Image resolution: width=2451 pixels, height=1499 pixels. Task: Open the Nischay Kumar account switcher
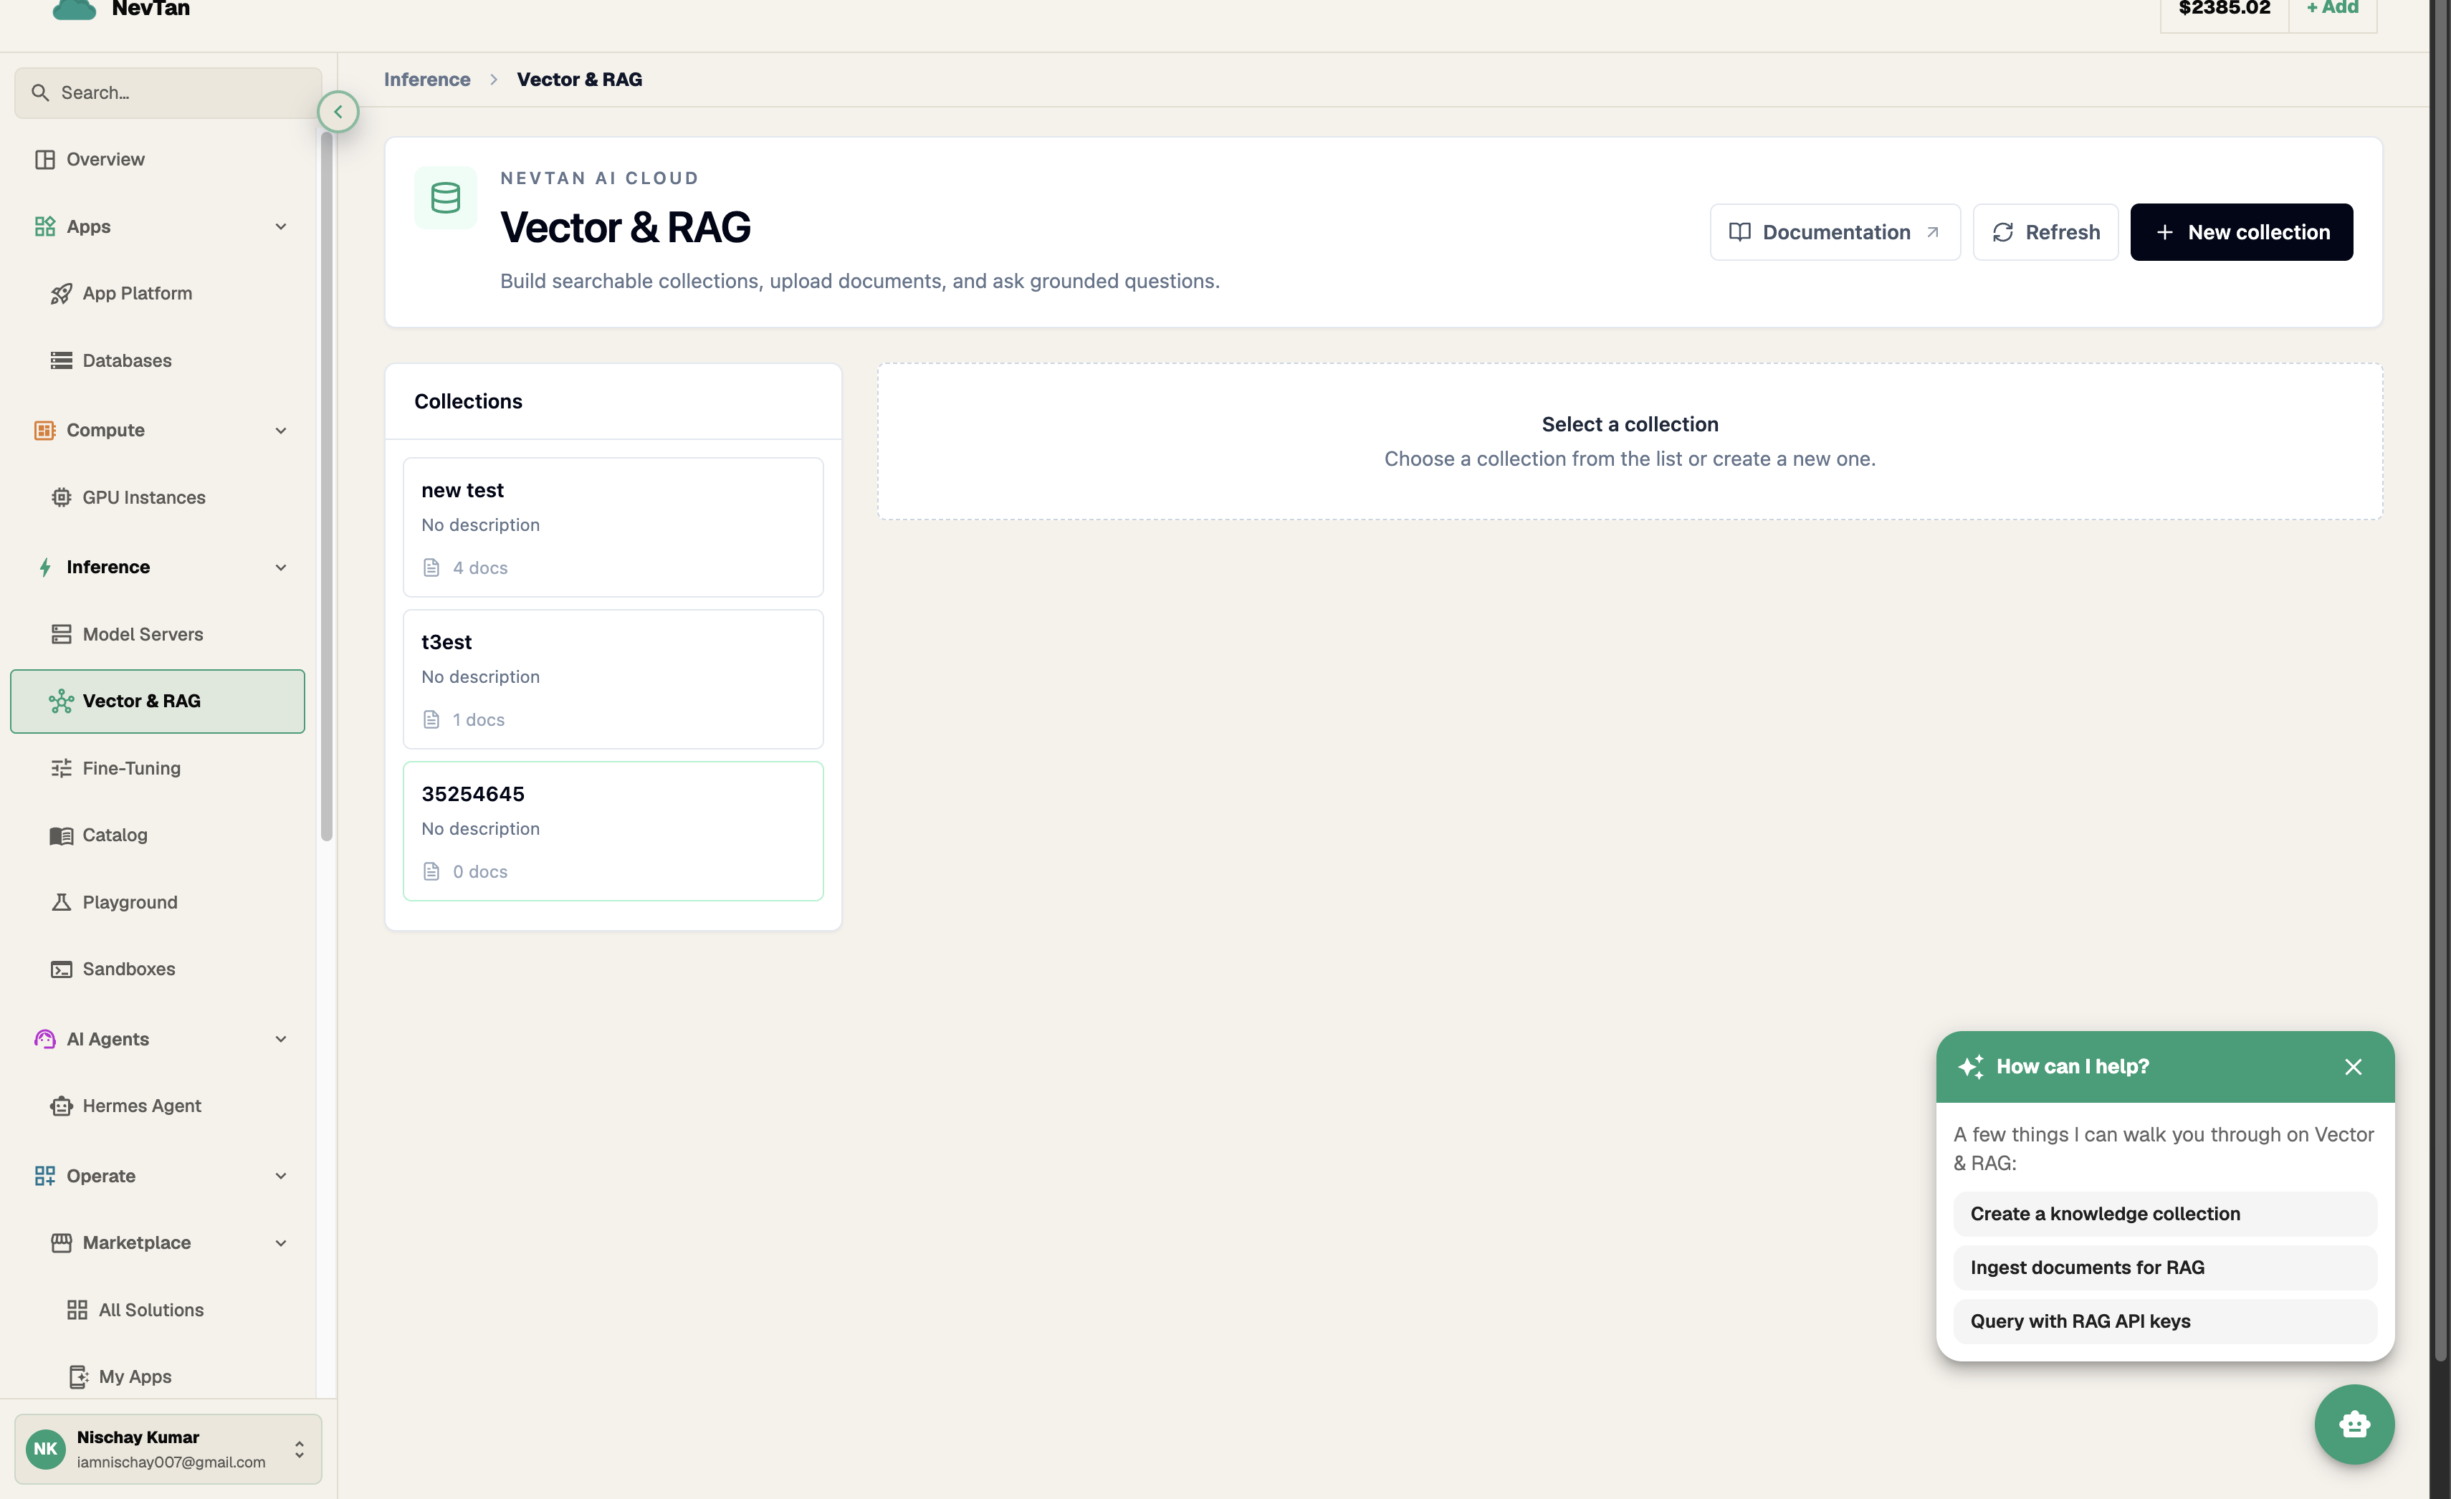(168, 1450)
